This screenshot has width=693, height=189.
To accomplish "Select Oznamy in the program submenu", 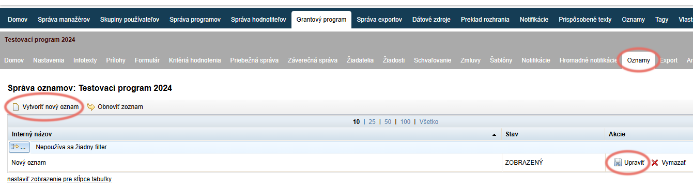I will pyautogui.click(x=639, y=60).
